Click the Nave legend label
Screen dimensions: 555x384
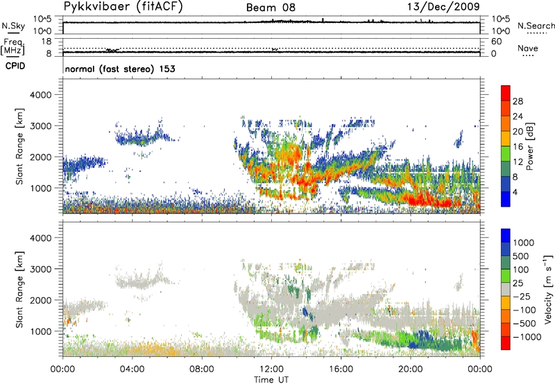coord(528,48)
